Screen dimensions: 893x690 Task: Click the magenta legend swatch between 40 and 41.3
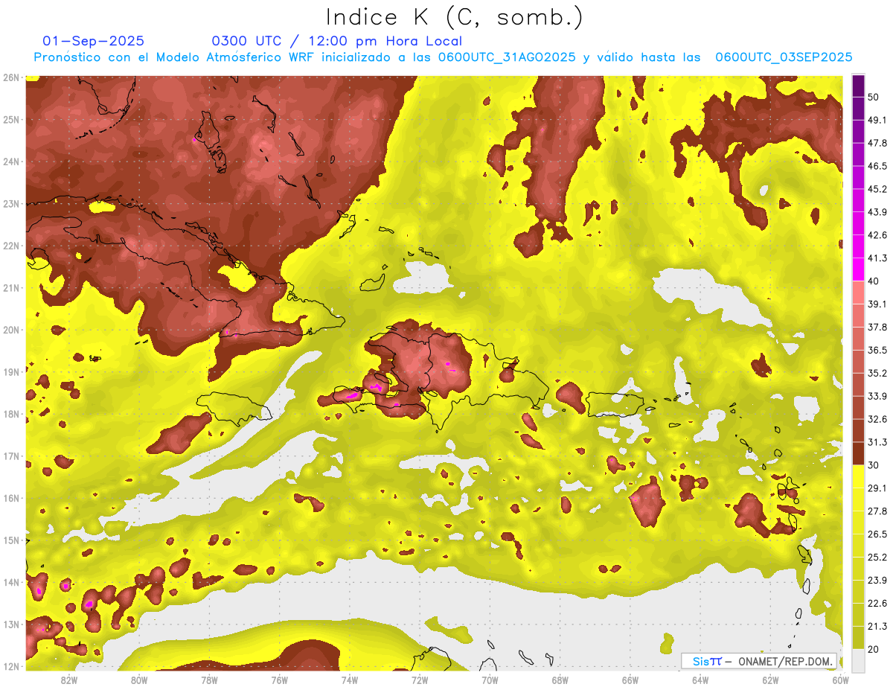click(x=857, y=269)
